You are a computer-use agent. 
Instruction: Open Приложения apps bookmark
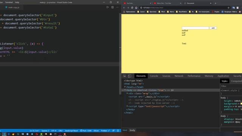(x=129, y=12)
